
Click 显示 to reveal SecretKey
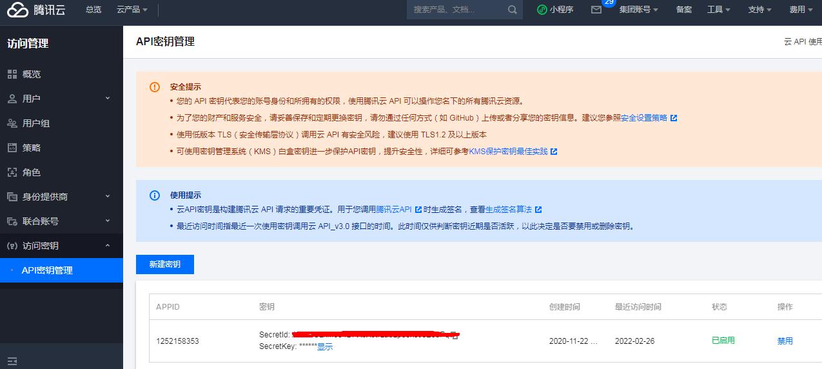click(325, 346)
